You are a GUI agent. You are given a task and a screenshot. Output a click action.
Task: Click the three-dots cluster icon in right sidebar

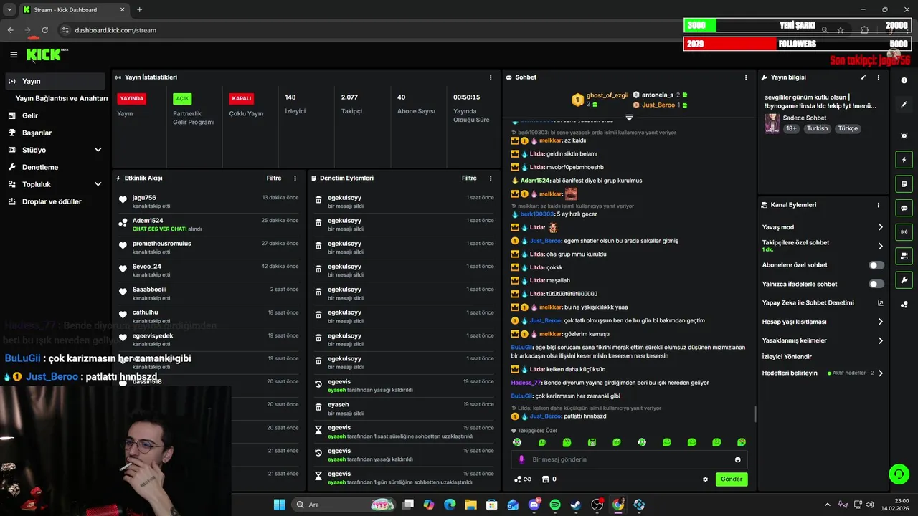tap(904, 305)
